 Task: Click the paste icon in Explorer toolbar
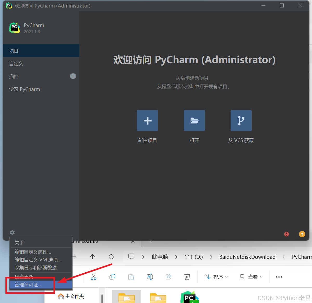tap(131, 277)
